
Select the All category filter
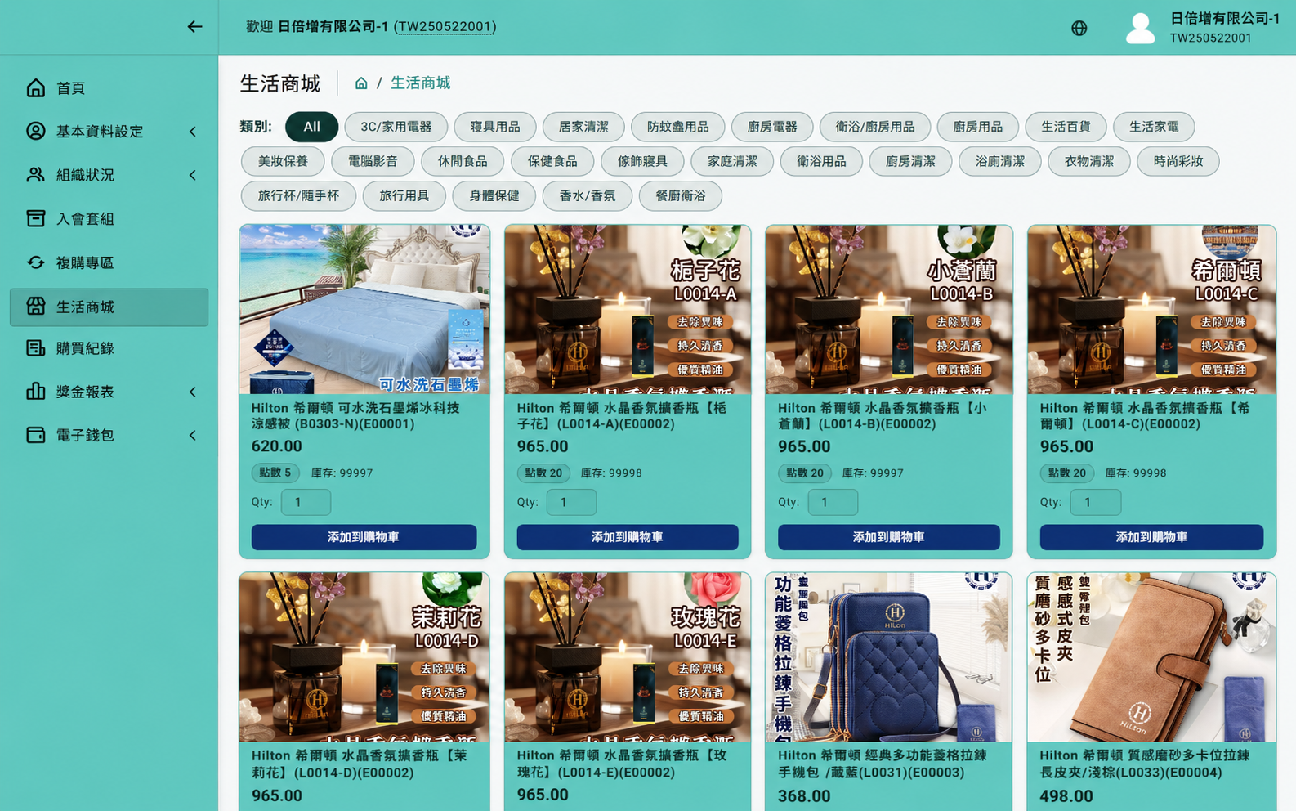311,127
